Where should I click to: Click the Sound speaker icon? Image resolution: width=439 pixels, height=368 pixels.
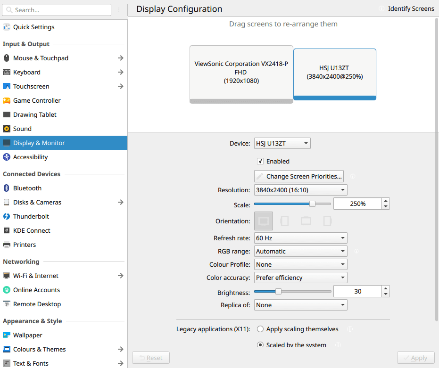click(x=7, y=129)
